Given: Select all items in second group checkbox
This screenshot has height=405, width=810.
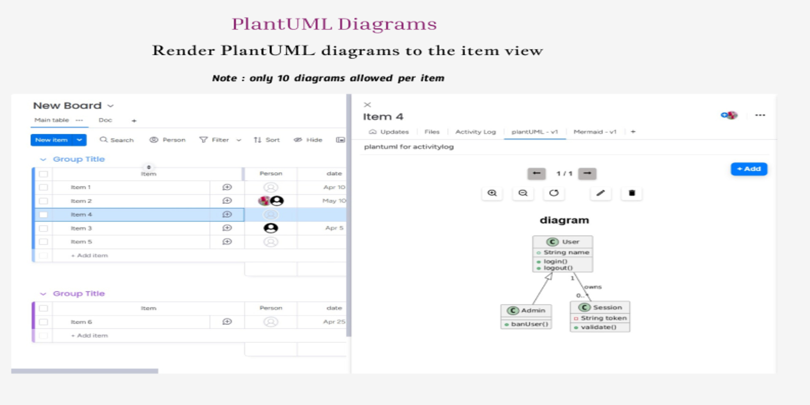Looking at the screenshot, I should (x=43, y=308).
